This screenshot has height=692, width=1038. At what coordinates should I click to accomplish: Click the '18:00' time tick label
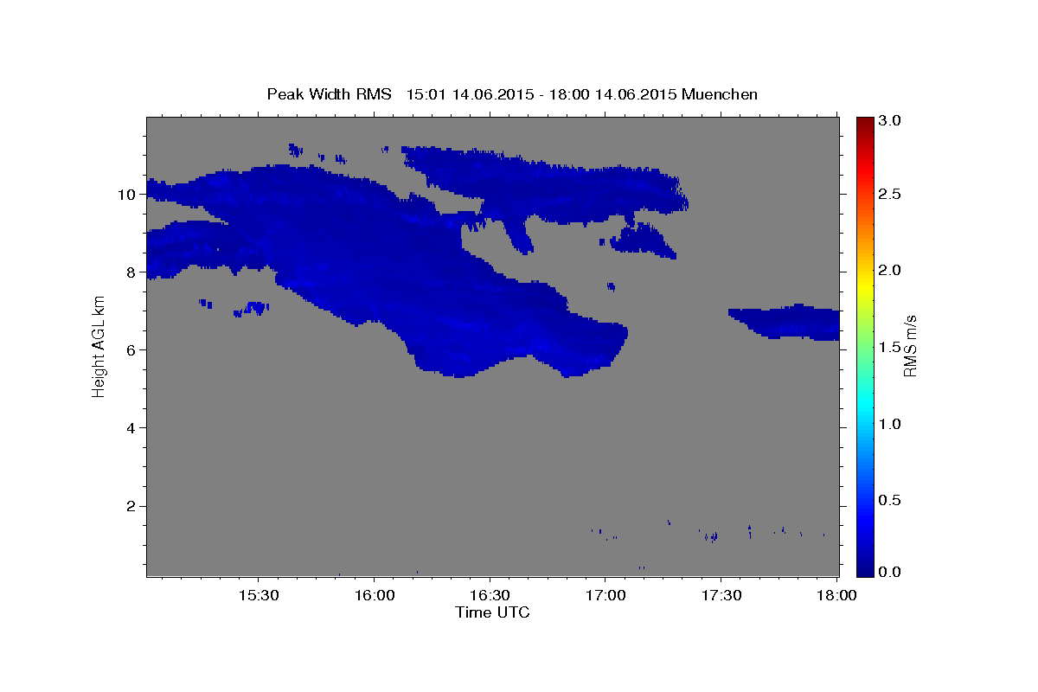836,596
